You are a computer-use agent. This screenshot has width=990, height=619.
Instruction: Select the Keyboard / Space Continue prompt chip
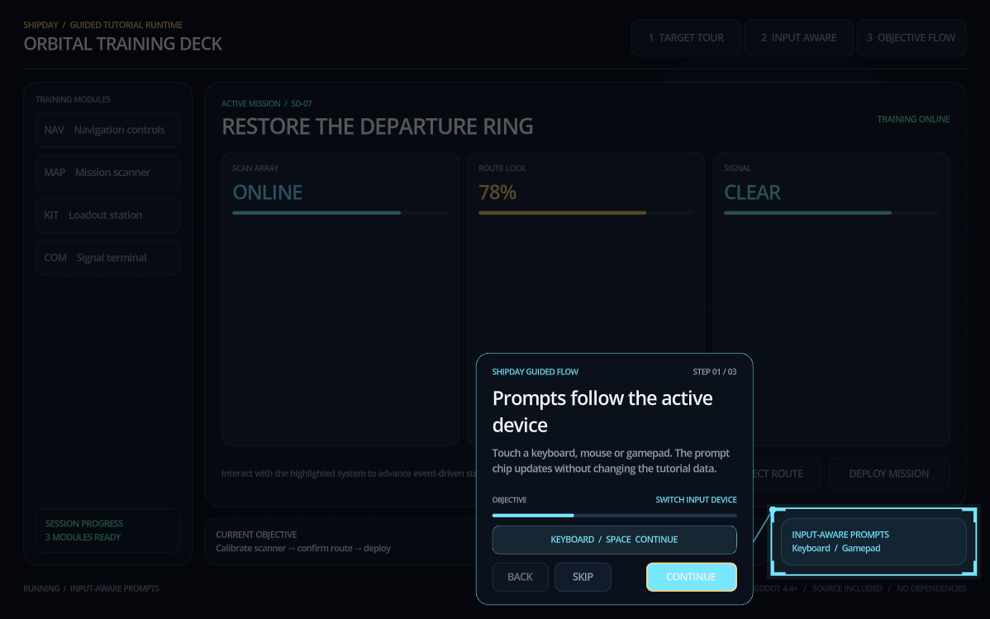(x=614, y=540)
